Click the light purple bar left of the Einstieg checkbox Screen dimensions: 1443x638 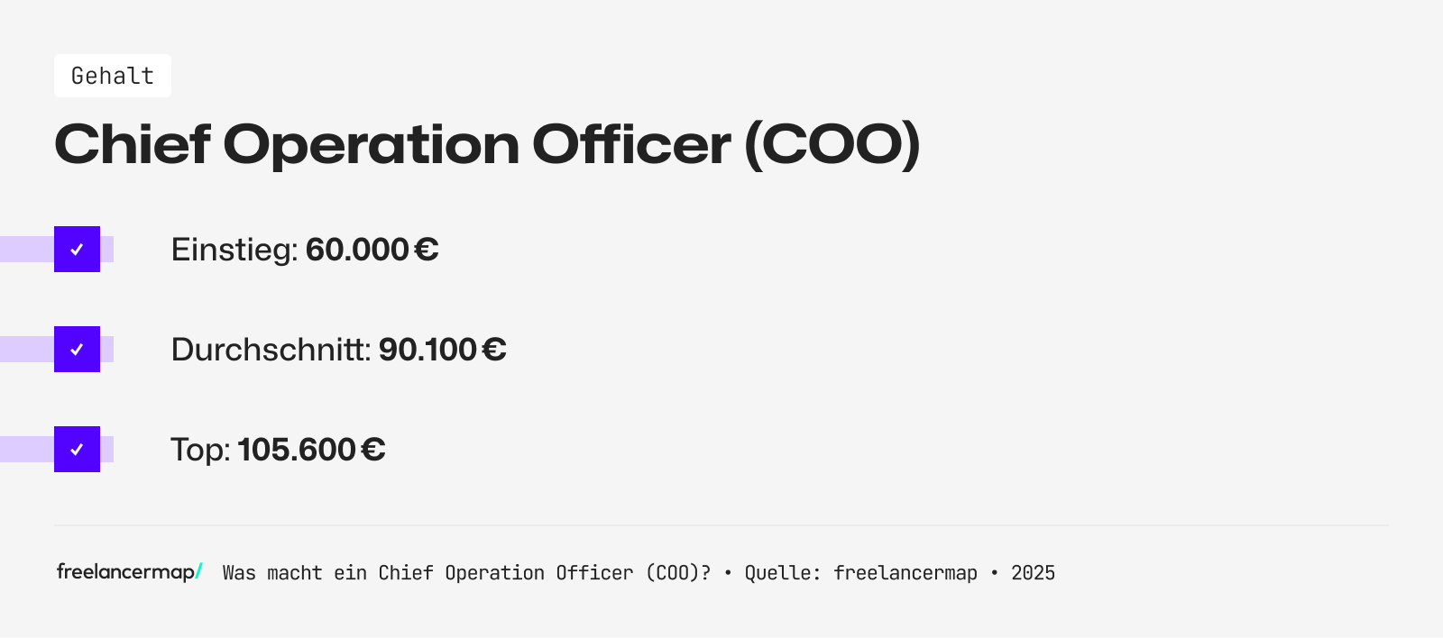click(x=26, y=250)
